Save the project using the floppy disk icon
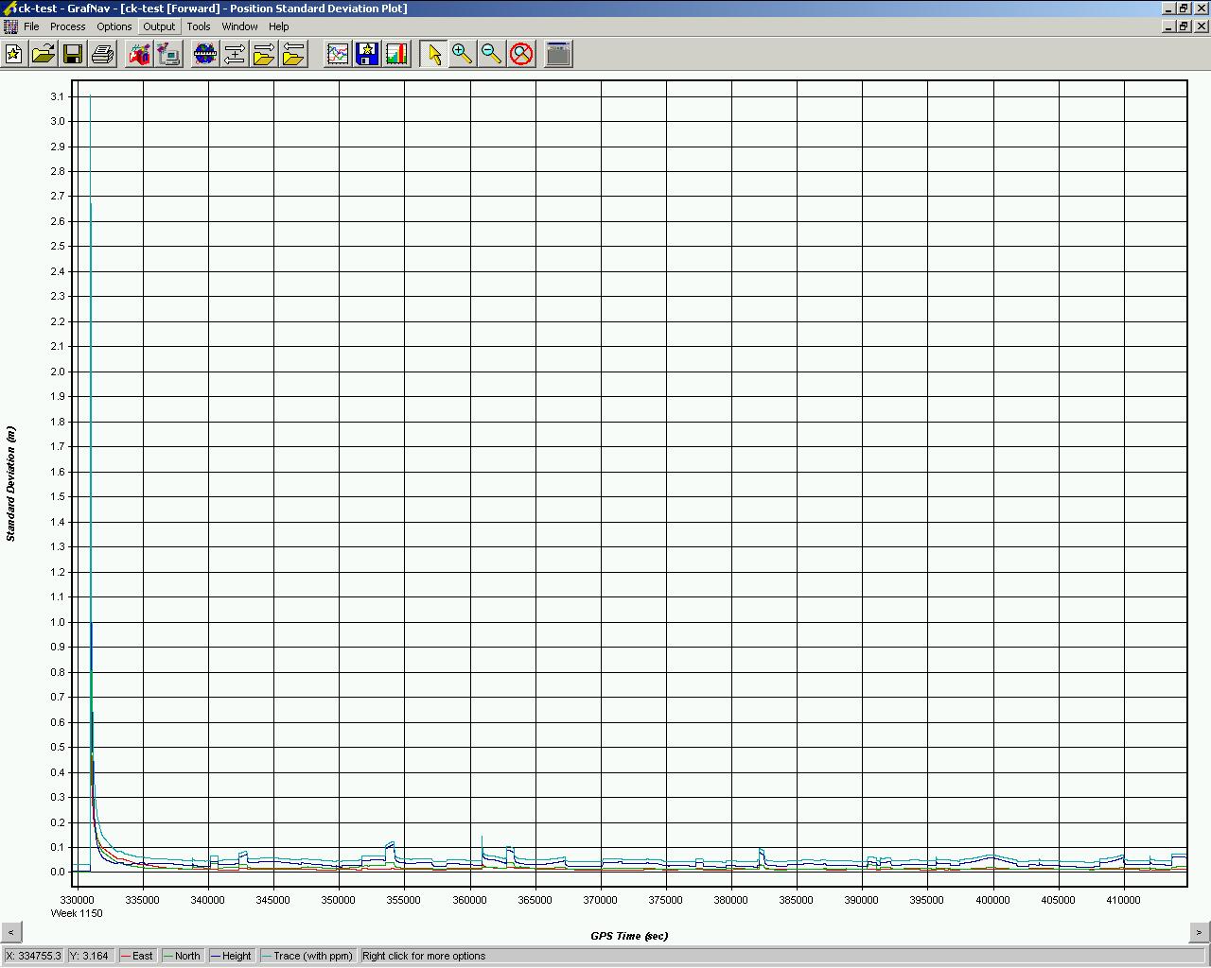 coord(73,54)
